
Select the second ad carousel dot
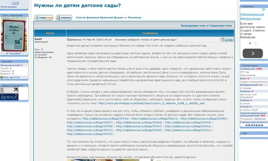click(x=255, y=43)
